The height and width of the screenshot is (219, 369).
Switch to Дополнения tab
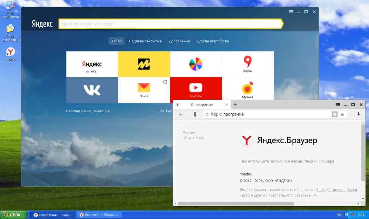point(179,41)
